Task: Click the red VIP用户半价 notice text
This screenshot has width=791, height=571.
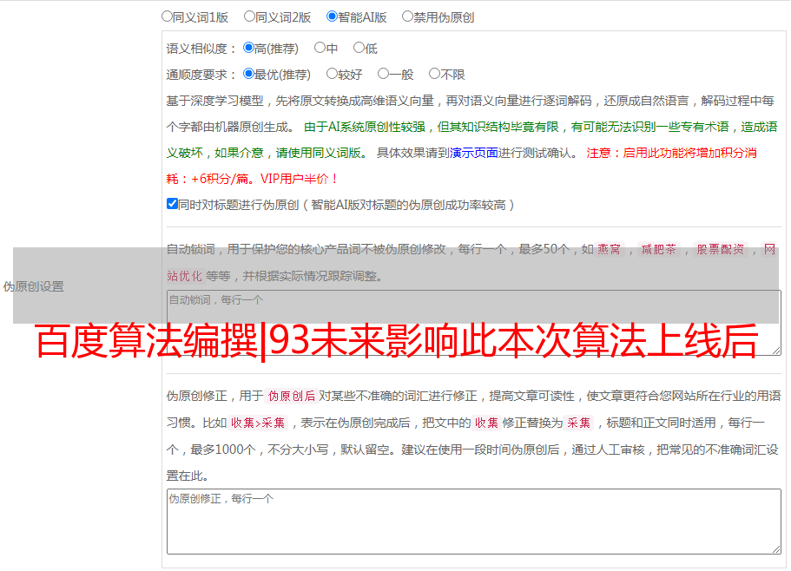Action: pyautogui.click(x=299, y=179)
